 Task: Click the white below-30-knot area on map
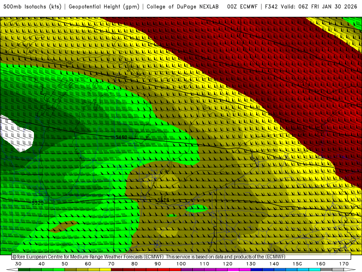tap(17, 134)
